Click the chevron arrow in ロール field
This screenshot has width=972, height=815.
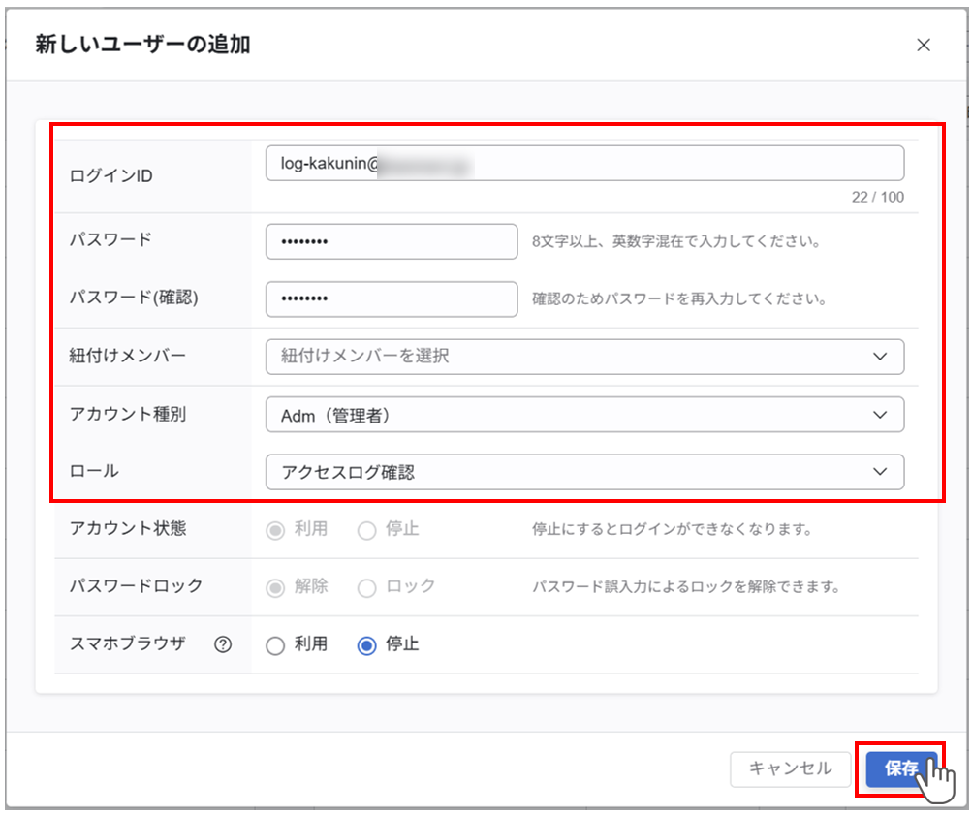coord(880,472)
